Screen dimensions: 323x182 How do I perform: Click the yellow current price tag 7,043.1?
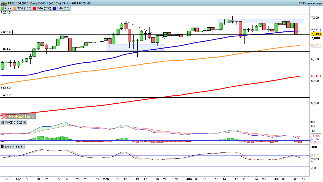316,34
